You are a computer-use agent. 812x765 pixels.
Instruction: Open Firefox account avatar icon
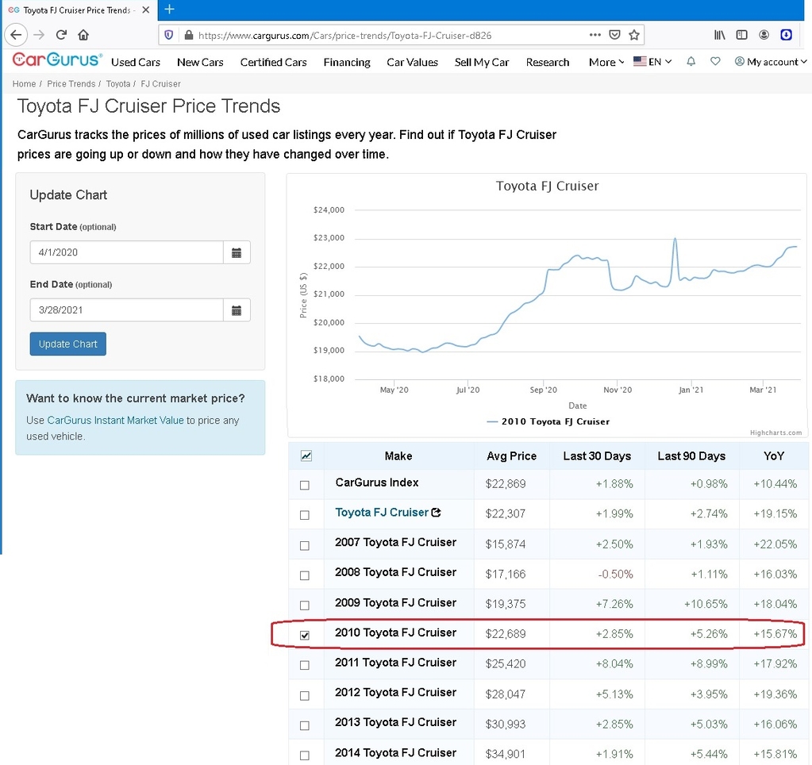[764, 35]
